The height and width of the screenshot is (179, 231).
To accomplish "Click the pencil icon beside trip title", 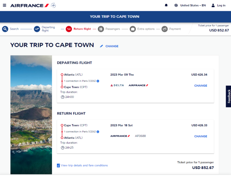I will tap(101, 46).
